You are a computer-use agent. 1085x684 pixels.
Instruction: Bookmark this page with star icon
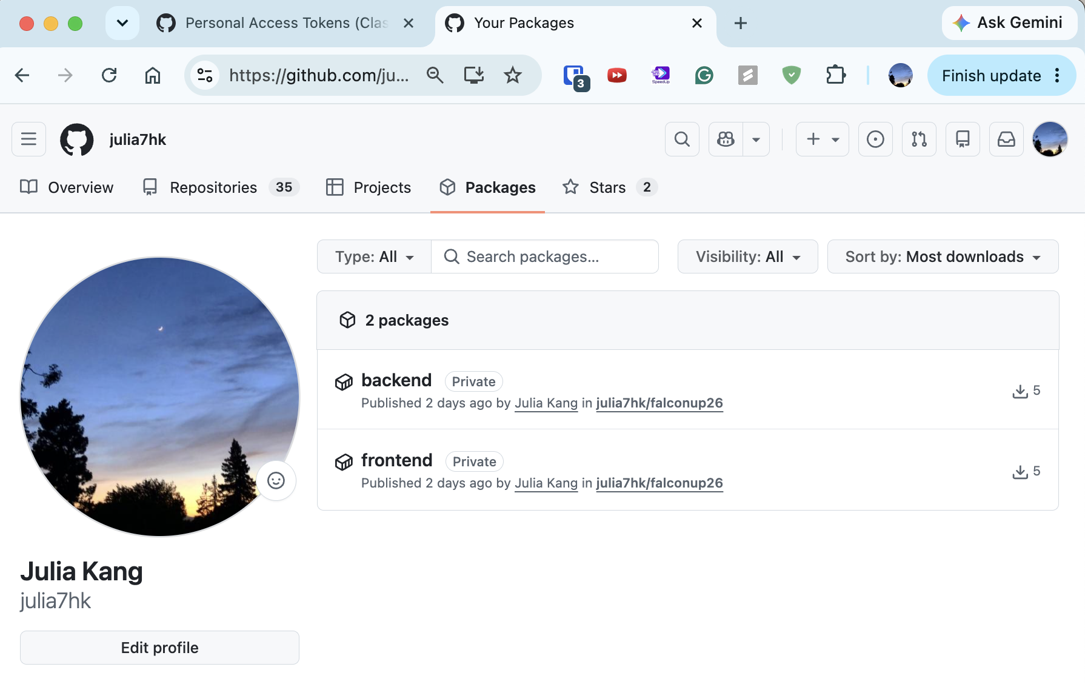[x=513, y=75]
